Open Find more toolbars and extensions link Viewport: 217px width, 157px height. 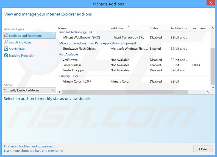29,146
